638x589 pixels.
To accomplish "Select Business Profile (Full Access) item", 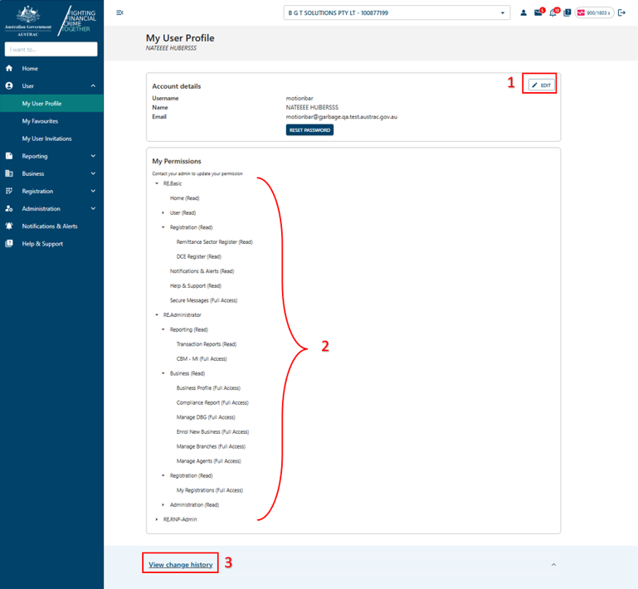I will click(208, 388).
